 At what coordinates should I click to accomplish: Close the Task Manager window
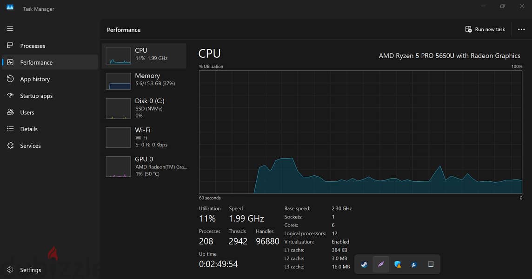coord(522,6)
